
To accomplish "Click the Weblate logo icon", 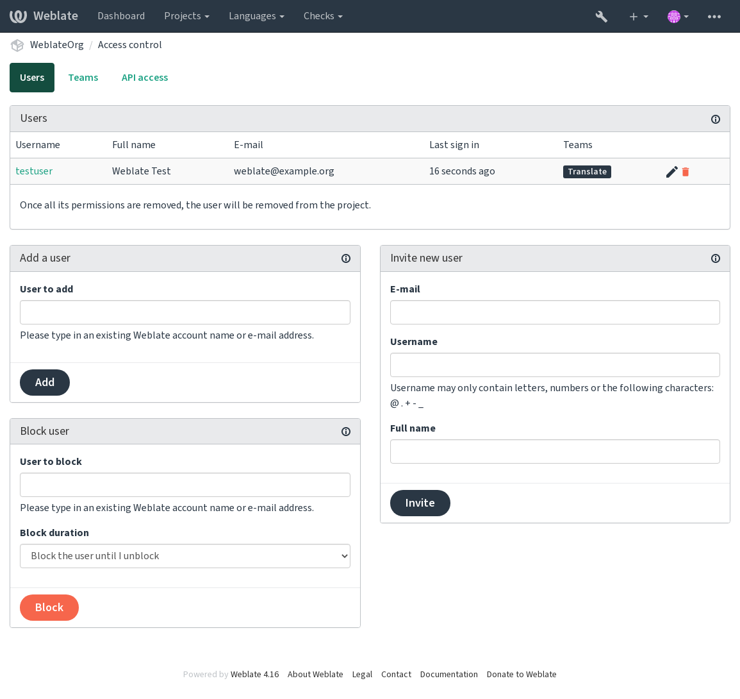I will pyautogui.click(x=18, y=16).
